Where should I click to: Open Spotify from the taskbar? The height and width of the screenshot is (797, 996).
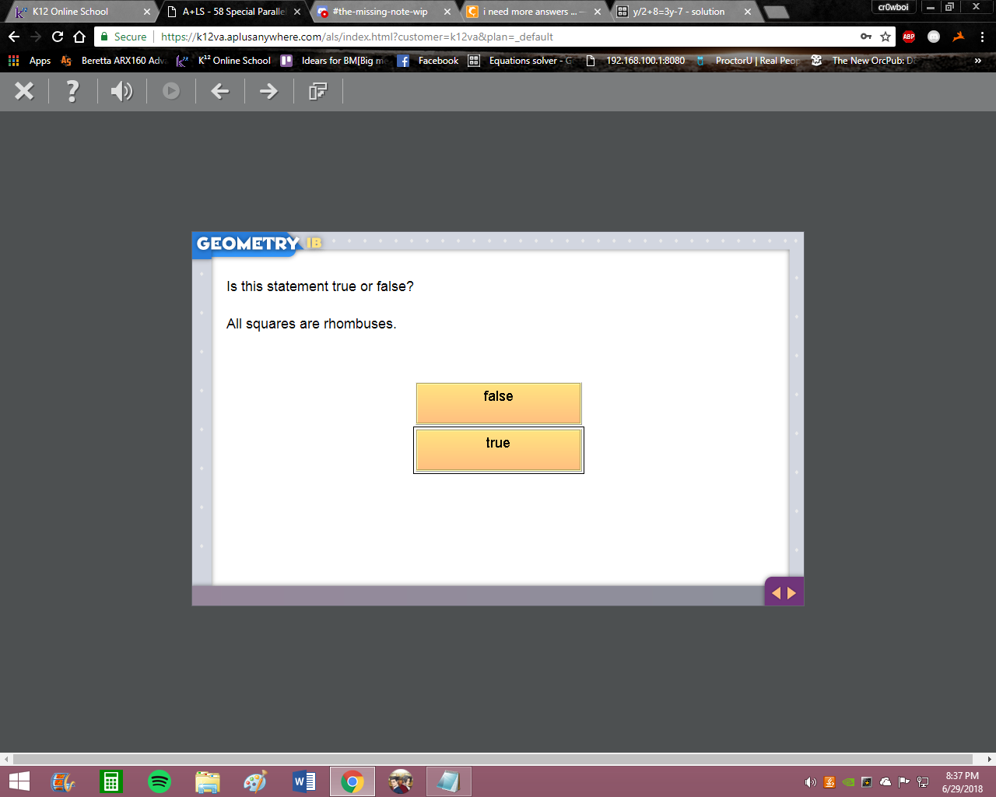(160, 781)
